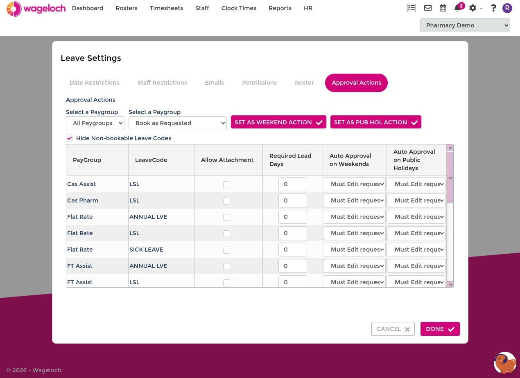Tick Allow Attachment for Flat Rate SICK LEAVE

click(226, 250)
